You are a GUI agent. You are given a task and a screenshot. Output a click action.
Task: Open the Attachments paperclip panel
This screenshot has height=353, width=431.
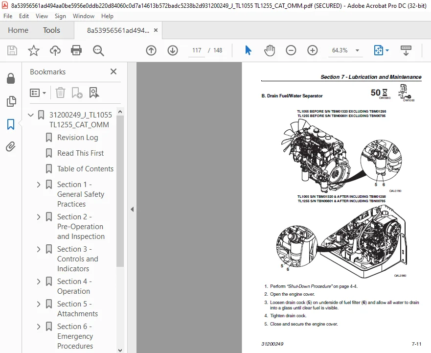coord(11,147)
